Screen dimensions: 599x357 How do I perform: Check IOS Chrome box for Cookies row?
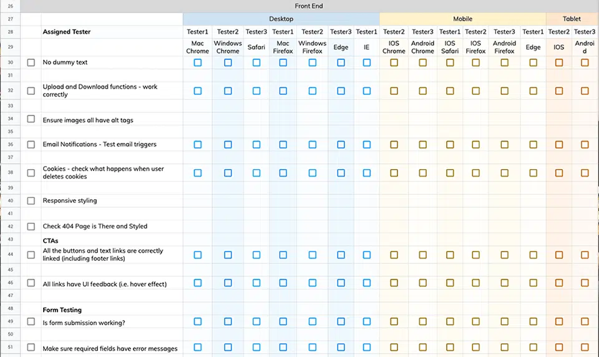394,173
